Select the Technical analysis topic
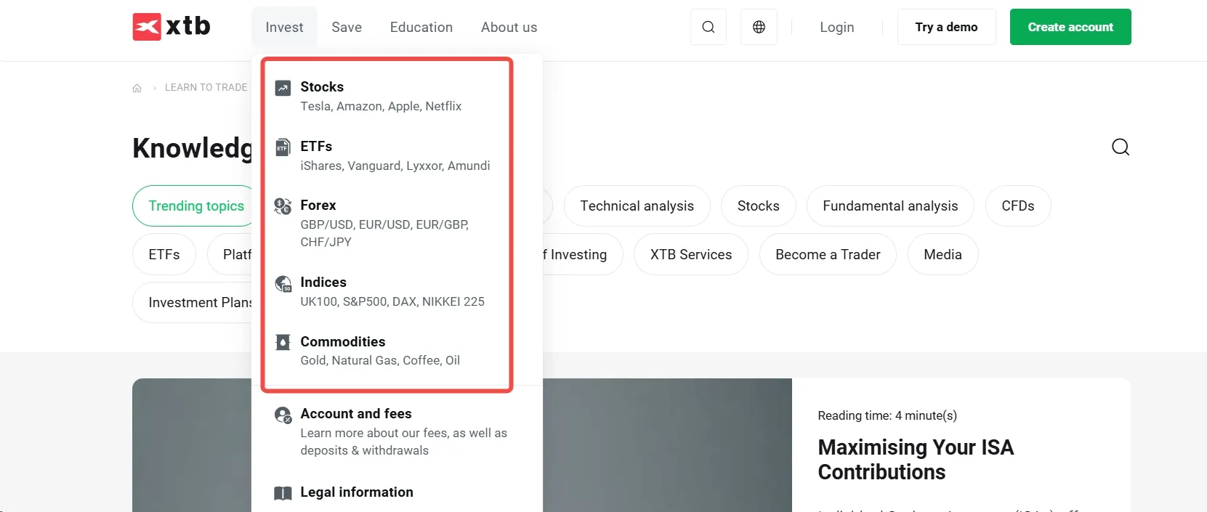Viewport: 1207px width, 512px height. point(637,206)
